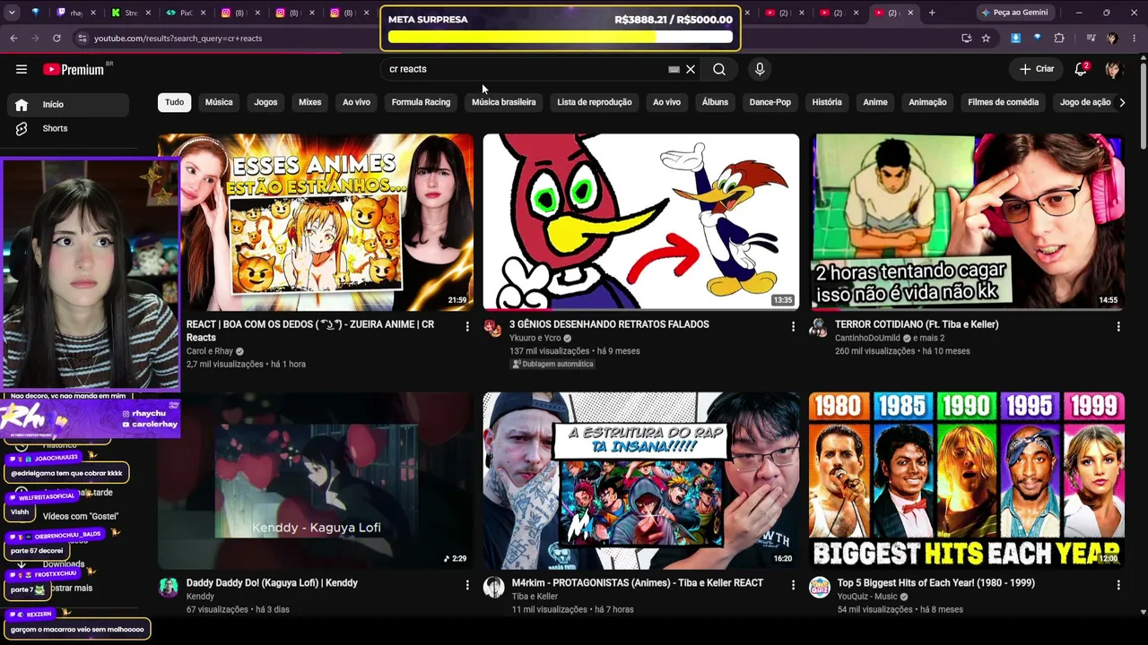Reload the page in the browser
The image size is (1148, 645).
(x=57, y=39)
